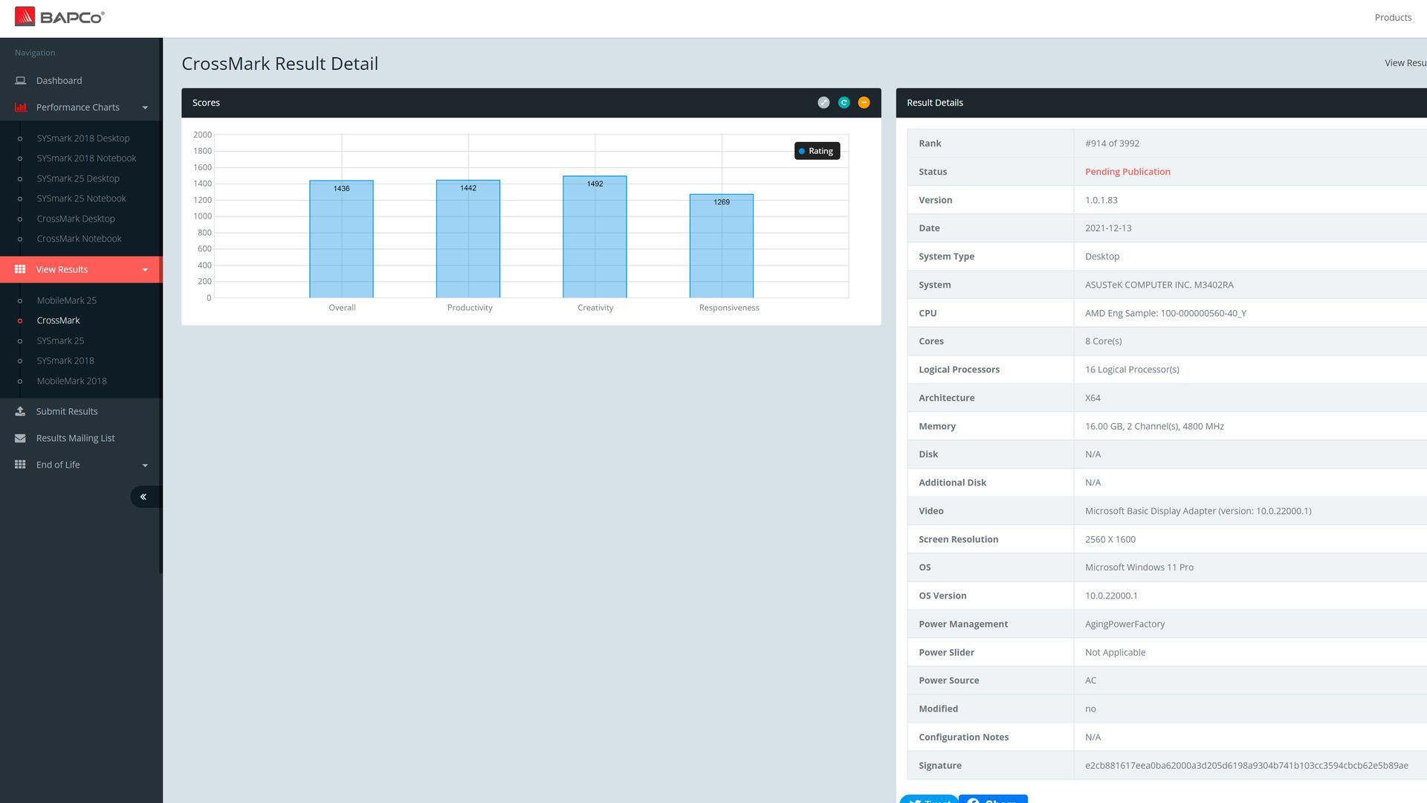The width and height of the screenshot is (1427, 803).
Task: Click the Results Mailing List envelope icon
Action: [20, 438]
